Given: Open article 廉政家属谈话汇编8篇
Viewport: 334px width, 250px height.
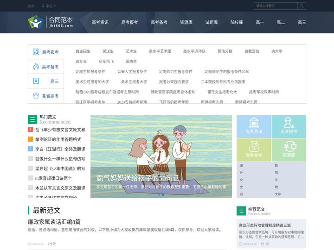Looking at the screenshot, I should click(x=54, y=222).
